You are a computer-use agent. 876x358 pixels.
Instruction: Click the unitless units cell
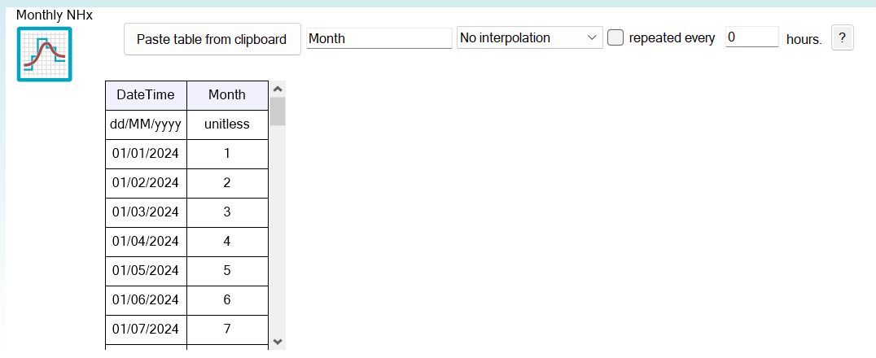tap(227, 124)
